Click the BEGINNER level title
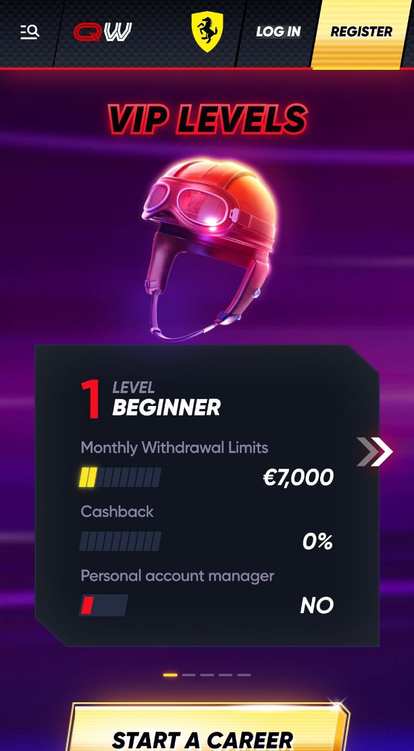 click(167, 407)
